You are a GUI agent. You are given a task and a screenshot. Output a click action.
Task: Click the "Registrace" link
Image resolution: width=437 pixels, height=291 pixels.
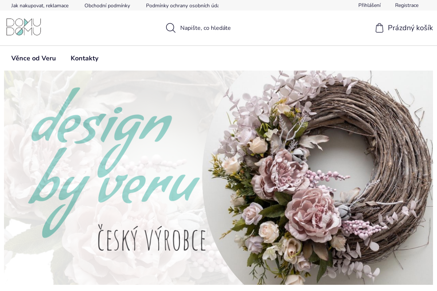[x=407, y=5]
